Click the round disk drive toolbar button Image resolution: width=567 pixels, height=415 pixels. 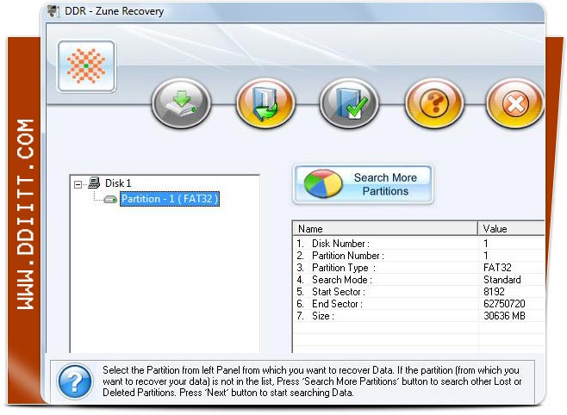(182, 105)
